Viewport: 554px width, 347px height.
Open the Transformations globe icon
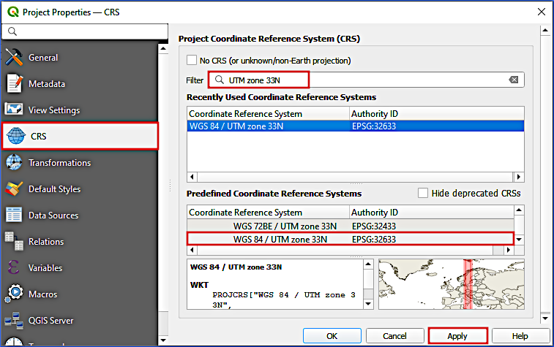[x=14, y=163]
